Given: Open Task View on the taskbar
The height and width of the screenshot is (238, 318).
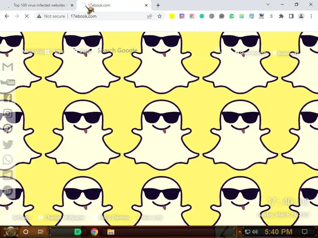Looking at the screenshot, I should (41, 232).
